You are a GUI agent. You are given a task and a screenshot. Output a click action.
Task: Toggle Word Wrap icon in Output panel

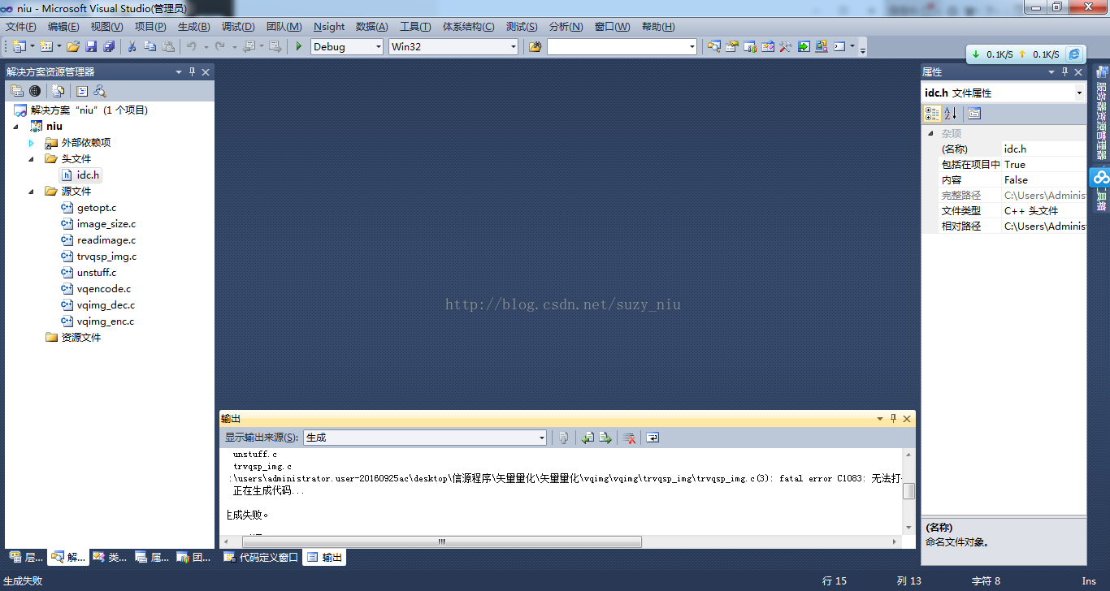click(x=653, y=438)
